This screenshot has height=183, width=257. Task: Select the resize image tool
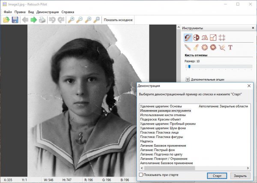click(x=213, y=38)
